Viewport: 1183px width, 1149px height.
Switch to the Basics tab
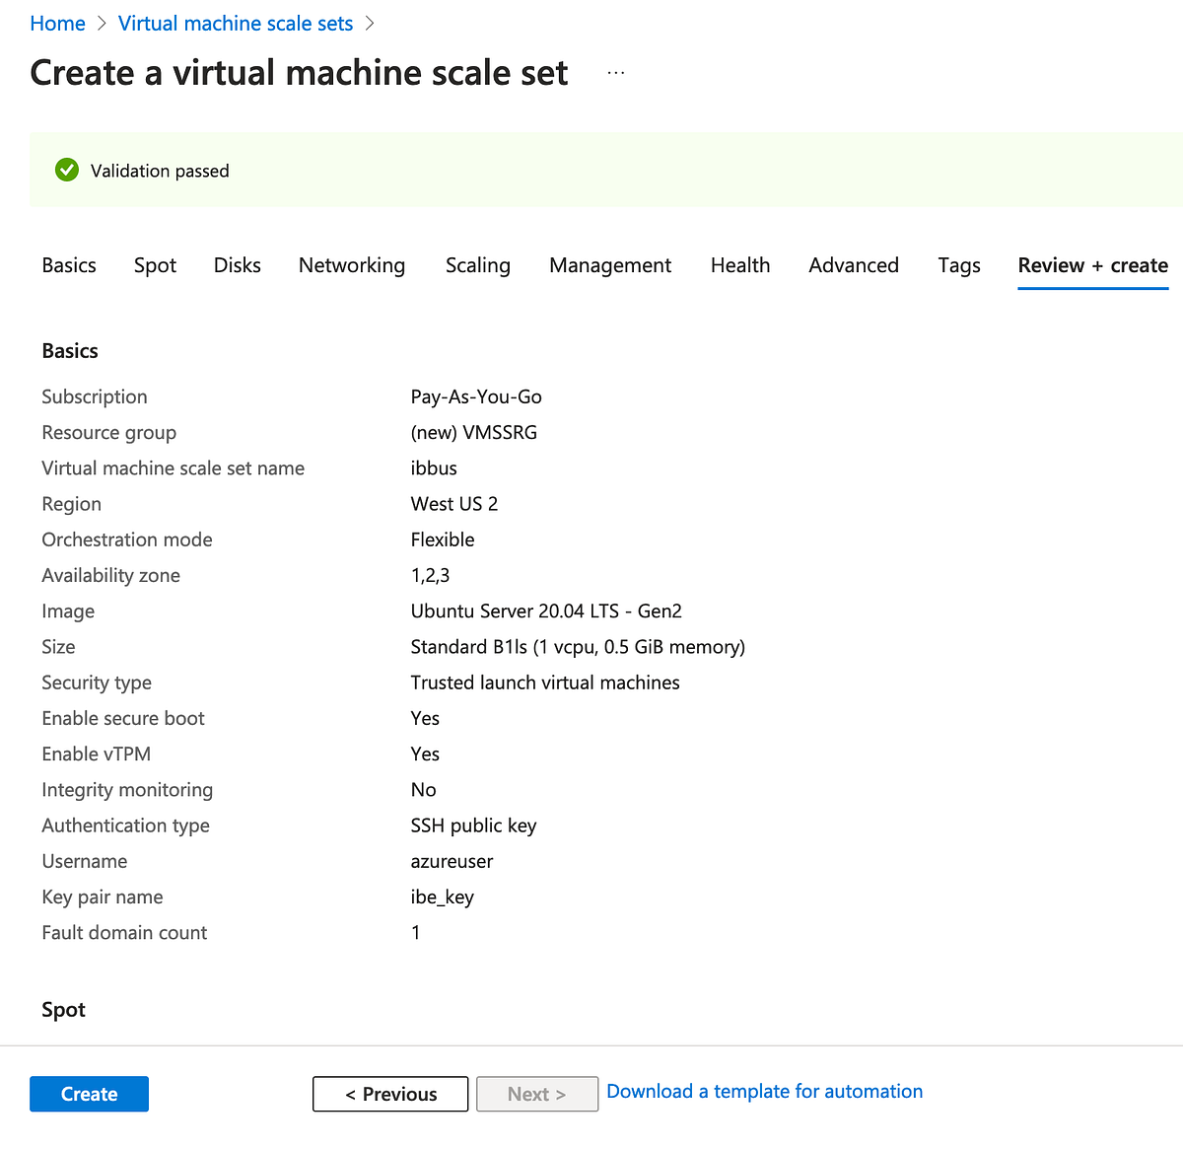68,265
